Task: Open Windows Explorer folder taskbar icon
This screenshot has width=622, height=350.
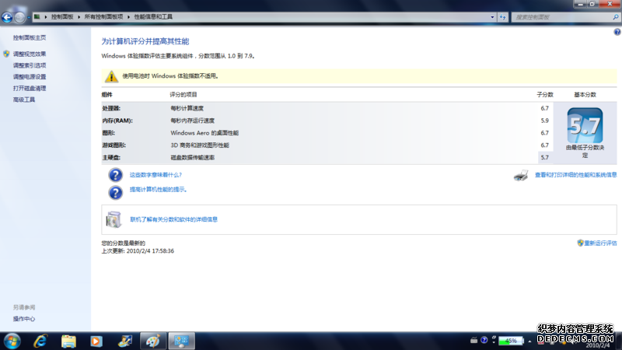Action: [x=68, y=341]
